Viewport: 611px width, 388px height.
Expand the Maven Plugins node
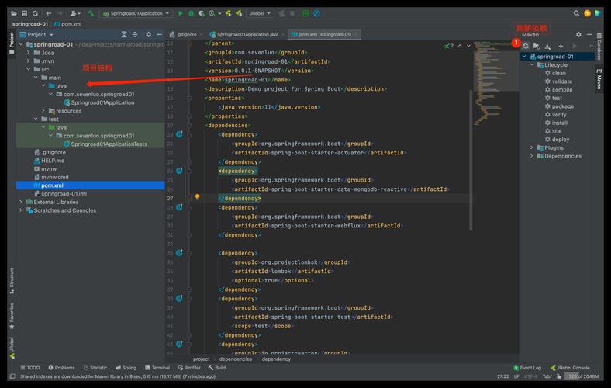(532, 147)
